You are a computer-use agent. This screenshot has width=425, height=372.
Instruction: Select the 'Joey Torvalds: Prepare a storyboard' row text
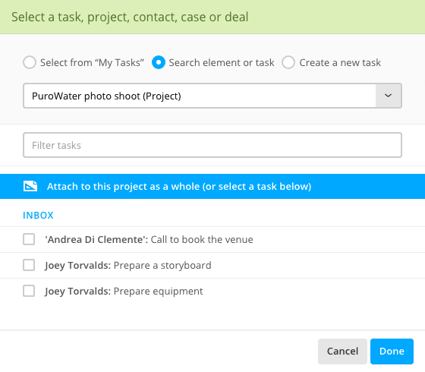point(128,266)
